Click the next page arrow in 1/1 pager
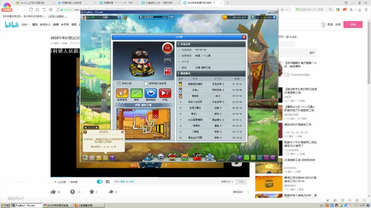The image size is (371, 208). [96, 127]
